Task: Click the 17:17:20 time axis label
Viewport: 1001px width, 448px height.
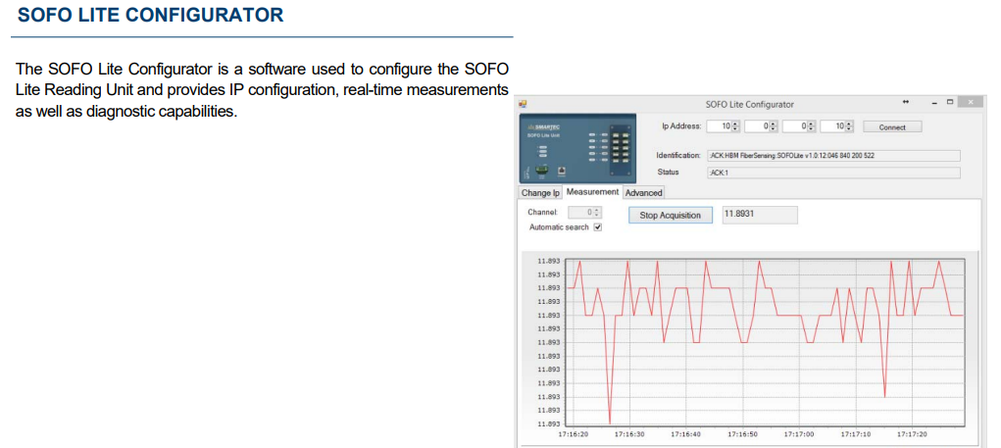Action: tap(912, 434)
